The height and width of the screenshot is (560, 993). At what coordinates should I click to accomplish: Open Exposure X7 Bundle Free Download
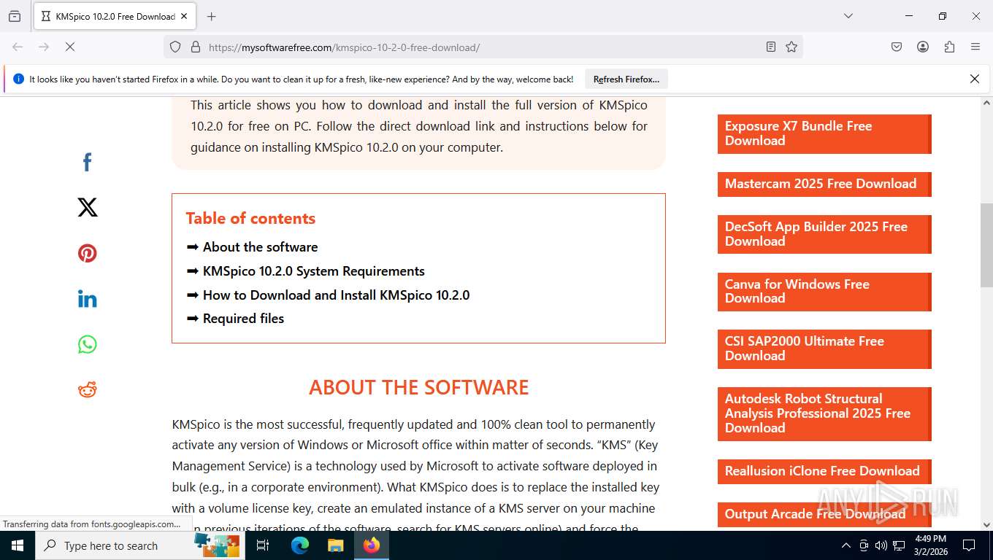tap(824, 133)
